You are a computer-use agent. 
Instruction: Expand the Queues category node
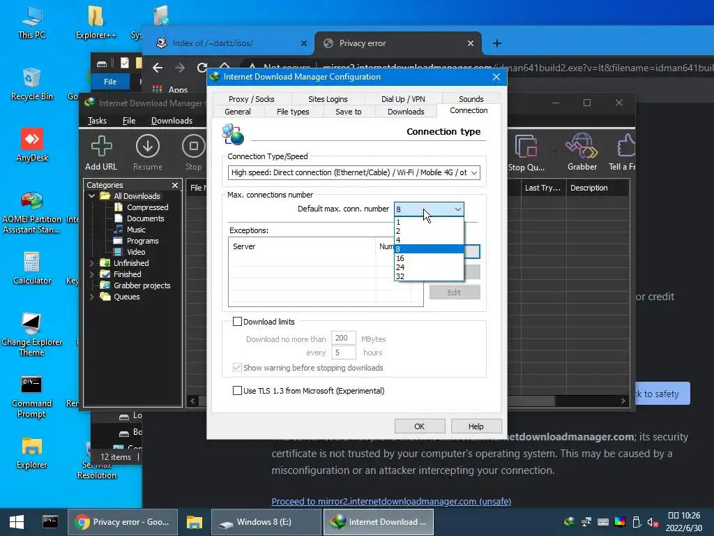click(91, 297)
